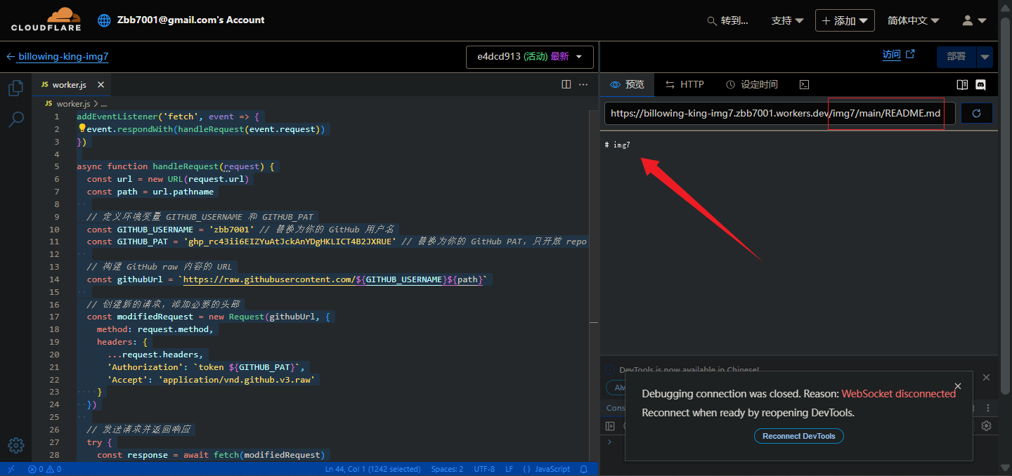The image size is (1012, 476).
Task: Open the documentation book icon
Action: point(962,84)
